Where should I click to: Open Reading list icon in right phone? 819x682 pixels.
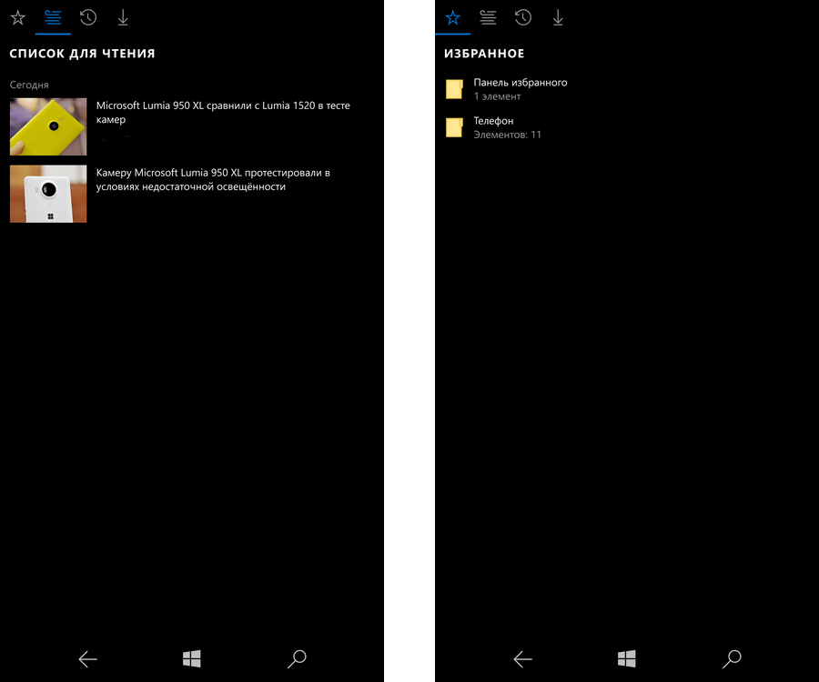(x=488, y=18)
